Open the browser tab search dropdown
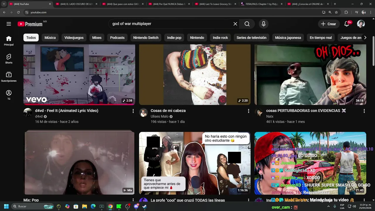375x211 pixels. (x=4, y=4)
